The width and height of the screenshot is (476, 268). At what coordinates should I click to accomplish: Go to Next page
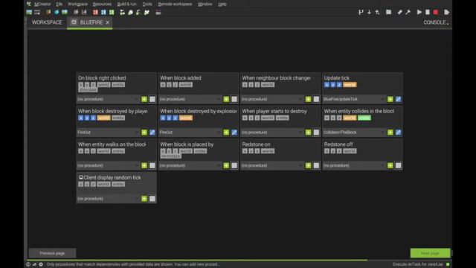pos(430,253)
